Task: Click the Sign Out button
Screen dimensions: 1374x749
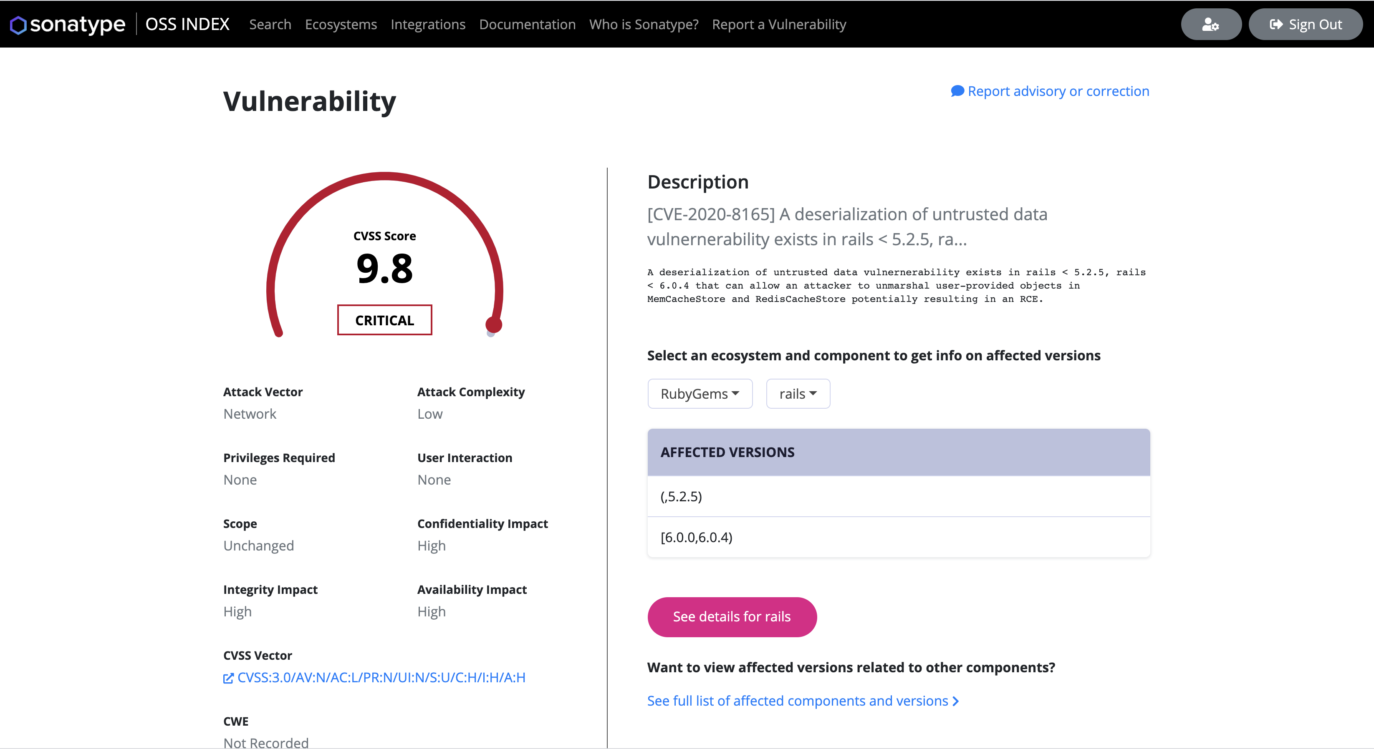Action: pos(1305,25)
